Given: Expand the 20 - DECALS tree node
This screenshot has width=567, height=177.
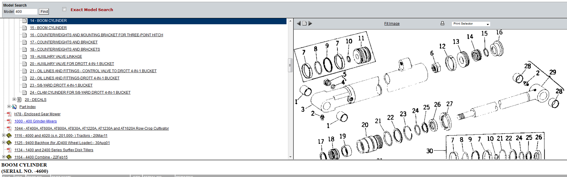Looking at the screenshot, I should [x=14, y=99].
